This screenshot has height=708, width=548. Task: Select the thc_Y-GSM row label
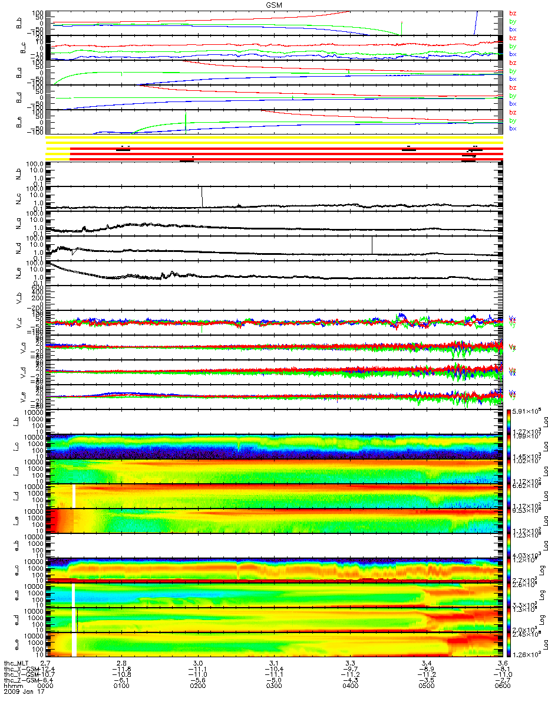pos(21,674)
